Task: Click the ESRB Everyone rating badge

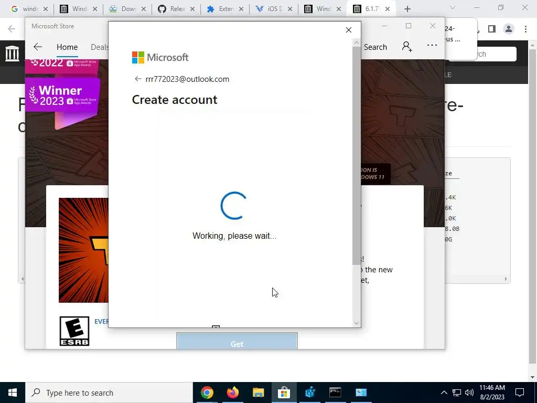Action: (74, 331)
